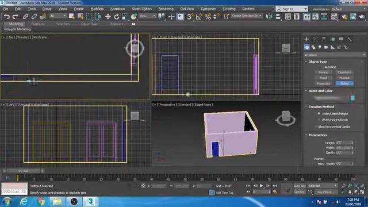The width and height of the screenshot is (368, 207).
Task: Collapse the Parameters rollout
Action: click(317, 135)
